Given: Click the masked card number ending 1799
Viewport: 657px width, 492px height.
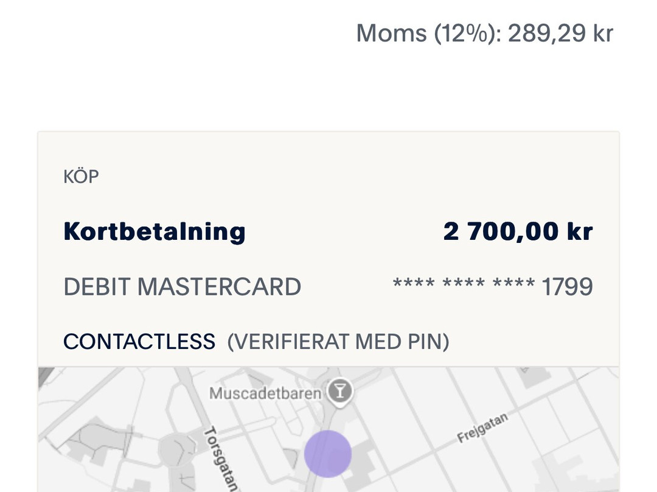Looking at the screenshot, I should point(493,287).
